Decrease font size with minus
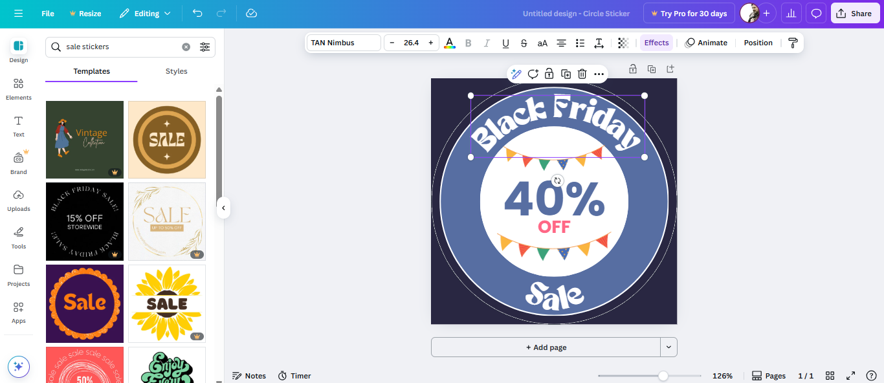The height and width of the screenshot is (383, 884). pos(392,43)
